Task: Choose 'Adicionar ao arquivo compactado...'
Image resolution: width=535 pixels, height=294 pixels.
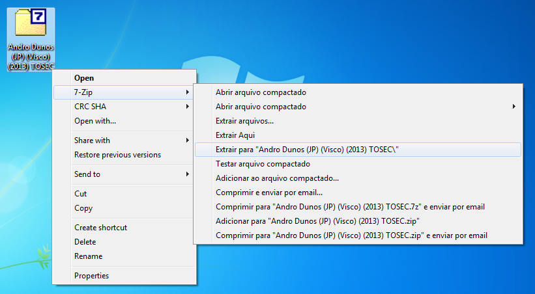Action: [x=277, y=178]
